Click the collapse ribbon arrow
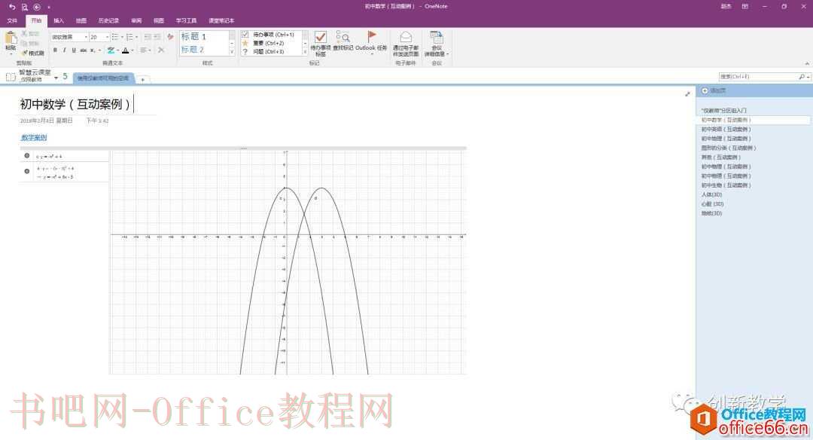 pos(807,63)
